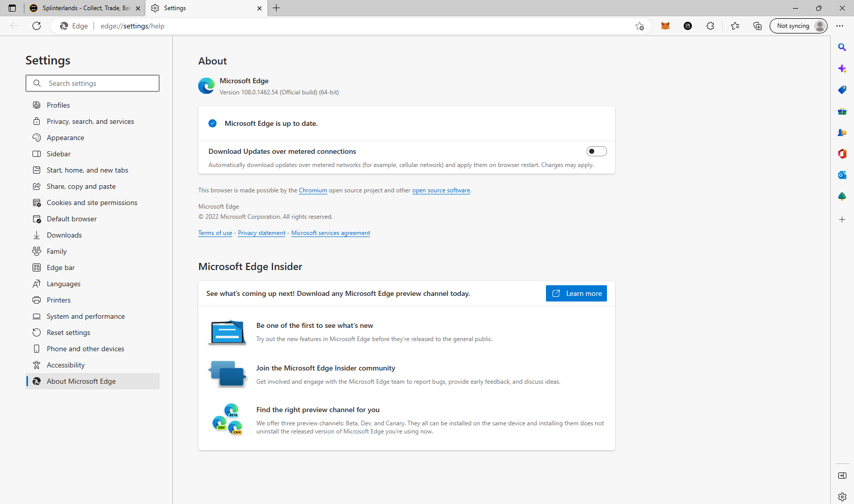This screenshot has width=854, height=504.
Task: Add a sidebar app with plus icon
Action: pos(842,219)
